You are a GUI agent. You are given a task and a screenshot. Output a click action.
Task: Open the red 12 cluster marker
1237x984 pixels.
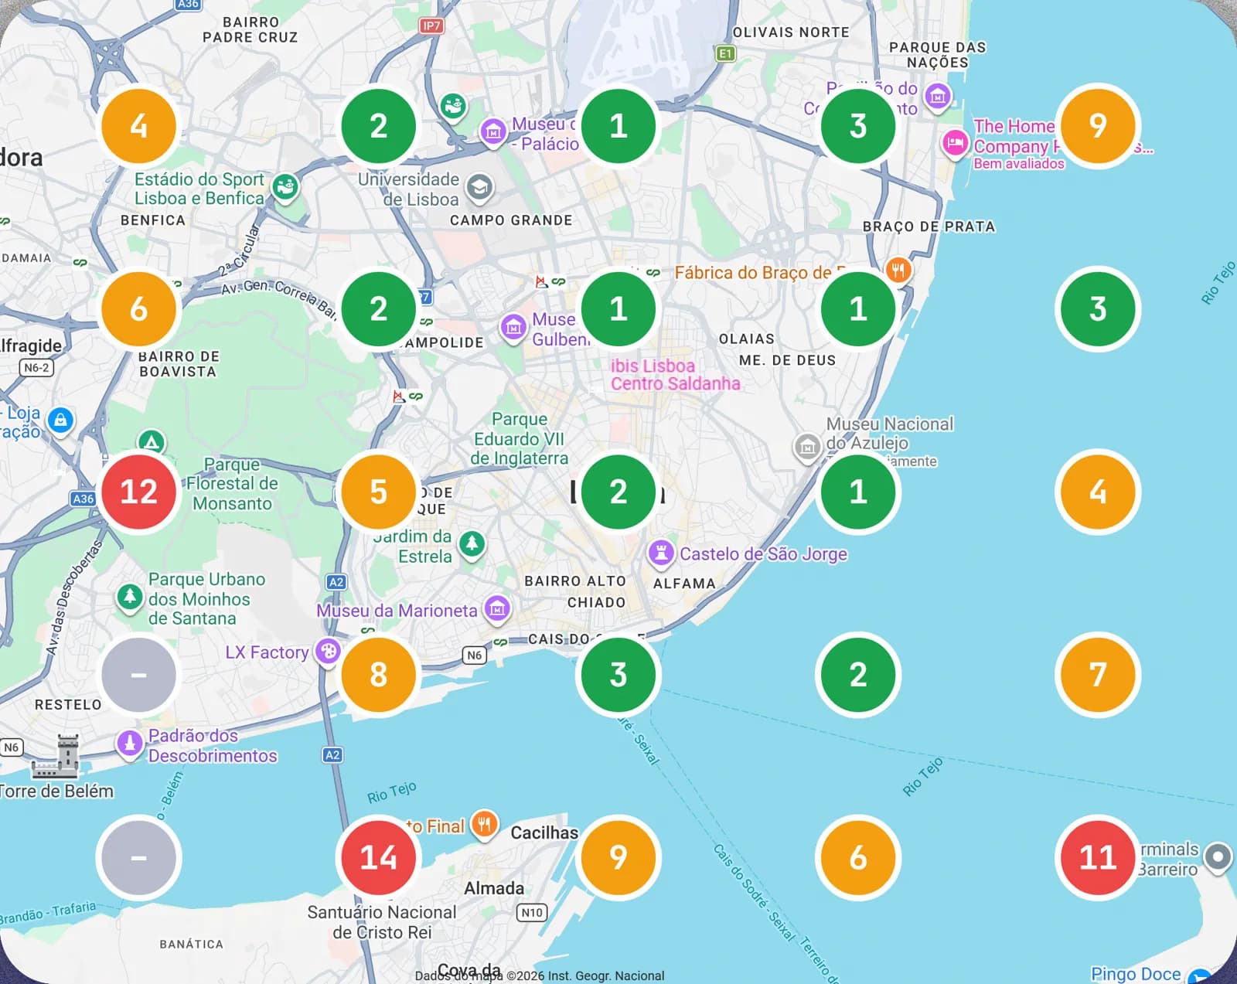click(138, 492)
